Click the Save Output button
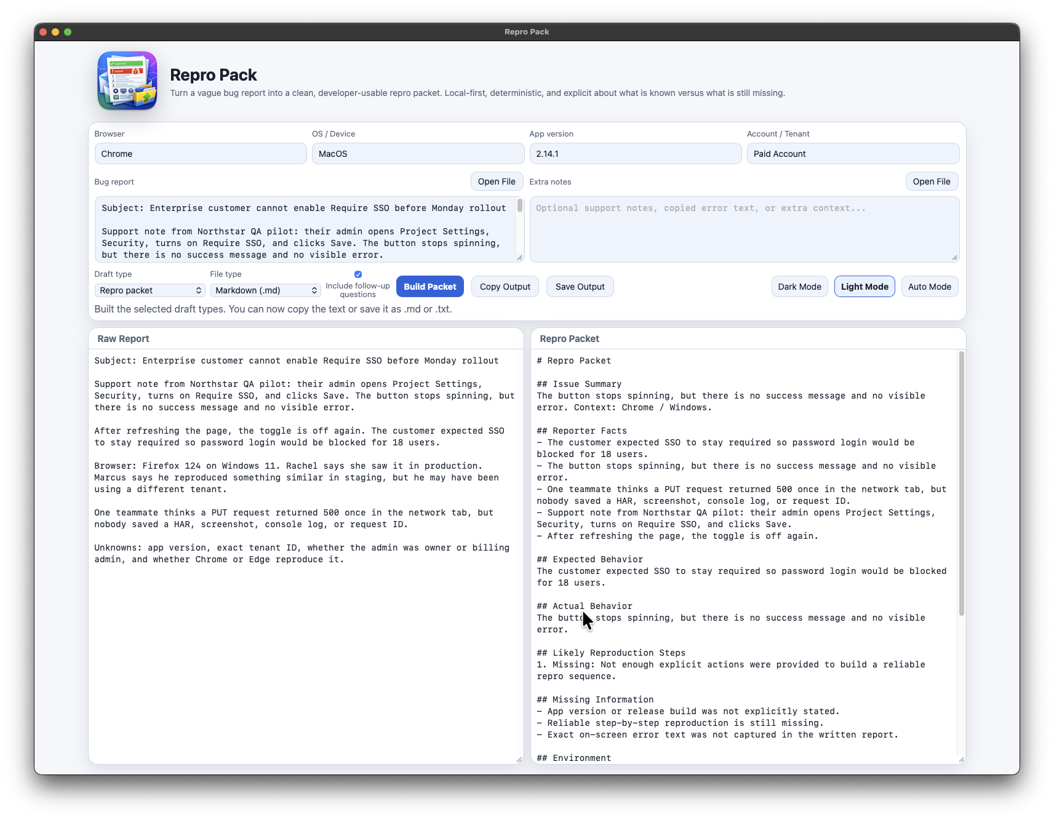1054x820 pixels. (580, 287)
